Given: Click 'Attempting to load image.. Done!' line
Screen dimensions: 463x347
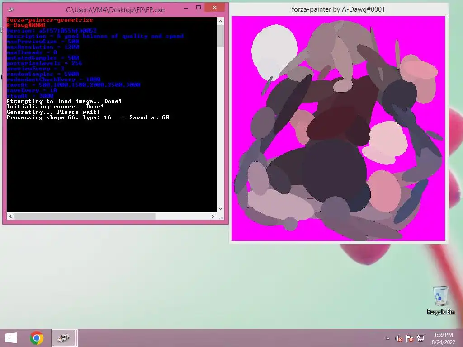Looking at the screenshot, I should [x=64, y=101].
